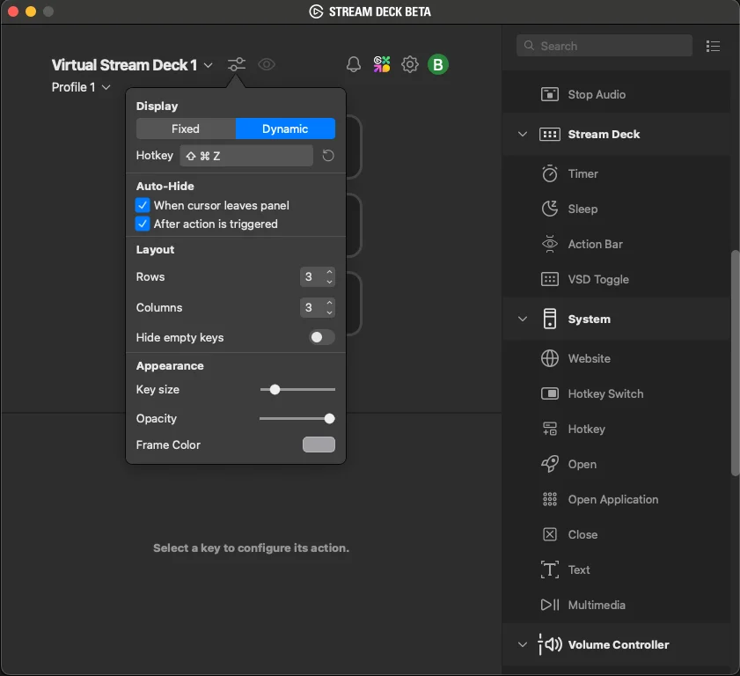The height and width of the screenshot is (676, 740).
Task: Uncheck 'After action is triggered'
Action: point(142,224)
